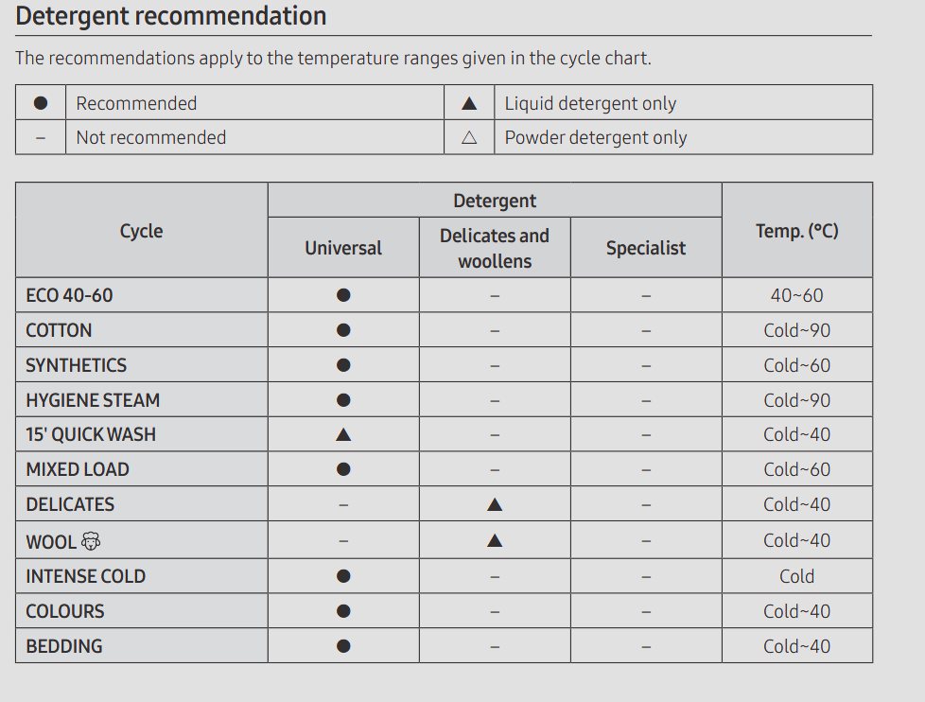The image size is (925, 702).
Task: Click the outline triangle Powder detergent legend icon
Action: pos(469,137)
